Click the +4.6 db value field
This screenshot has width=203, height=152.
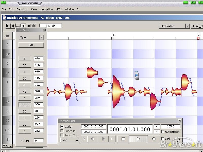click(50, 26)
